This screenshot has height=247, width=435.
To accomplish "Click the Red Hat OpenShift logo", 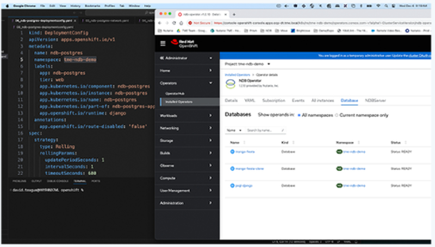I will tap(184, 43).
